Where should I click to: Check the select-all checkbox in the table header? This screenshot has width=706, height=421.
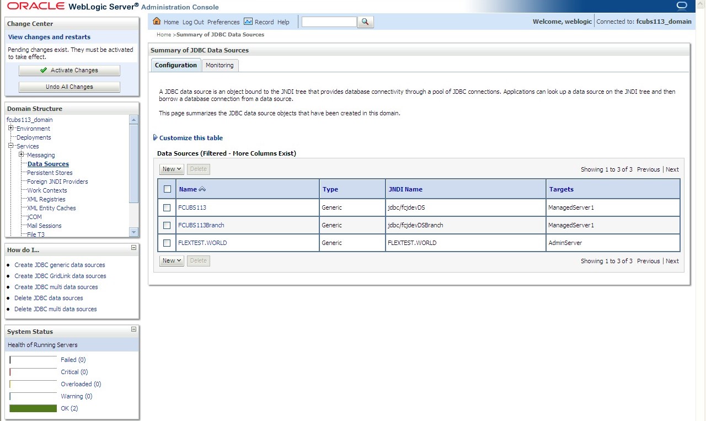tap(168, 189)
